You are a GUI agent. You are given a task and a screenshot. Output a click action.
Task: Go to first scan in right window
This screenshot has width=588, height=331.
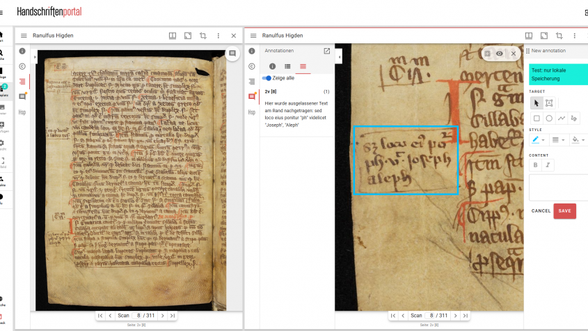click(x=393, y=316)
